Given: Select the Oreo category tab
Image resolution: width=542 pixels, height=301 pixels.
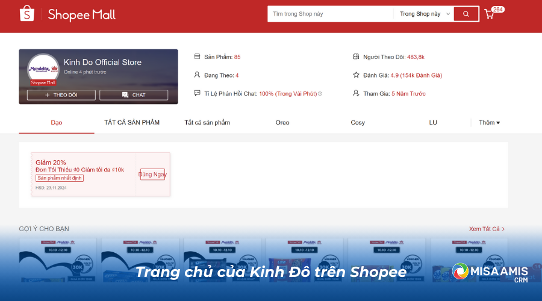Looking at the screenshot, I should [x=282, y=123].
